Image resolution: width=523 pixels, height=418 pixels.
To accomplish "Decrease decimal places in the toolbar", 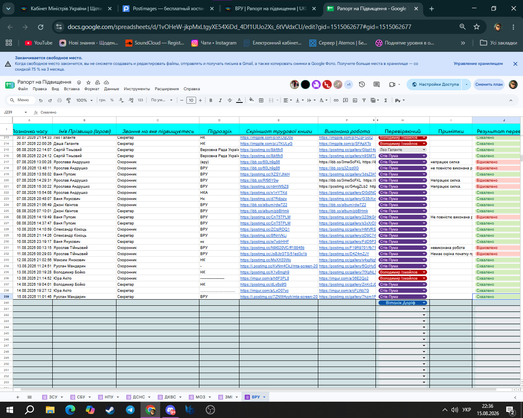I will 121,100.
